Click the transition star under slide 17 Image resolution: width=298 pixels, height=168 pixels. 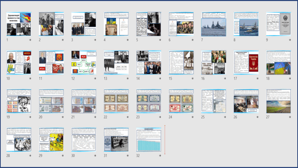pos(258,78)
